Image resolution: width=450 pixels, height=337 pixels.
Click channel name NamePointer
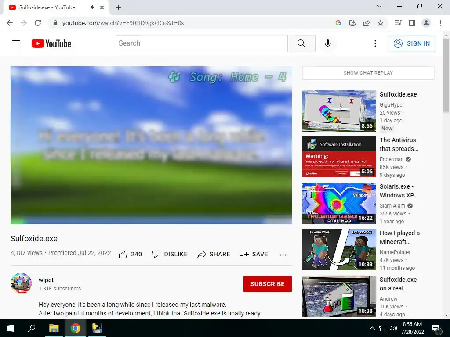pyautogui.click(x=395, y=252)
